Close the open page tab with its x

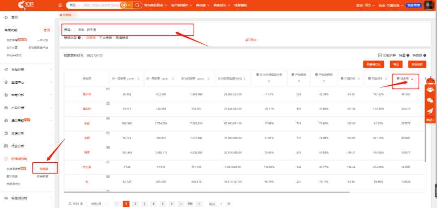[74, 15]
